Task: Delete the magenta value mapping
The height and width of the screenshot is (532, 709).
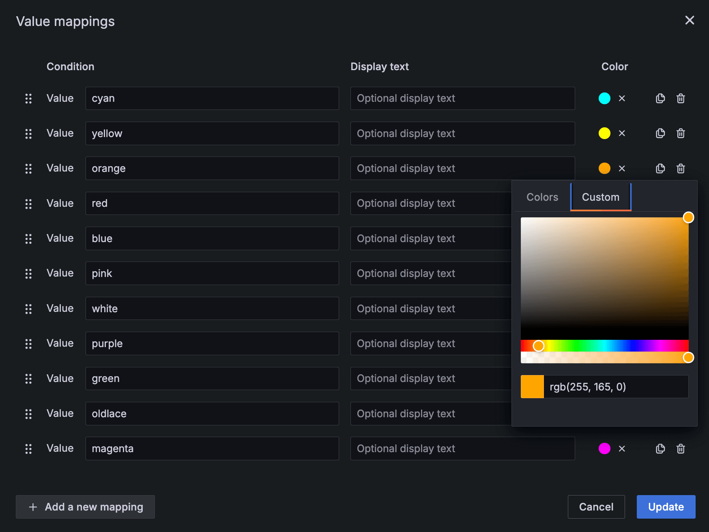Action: click(x=681, y=448)
